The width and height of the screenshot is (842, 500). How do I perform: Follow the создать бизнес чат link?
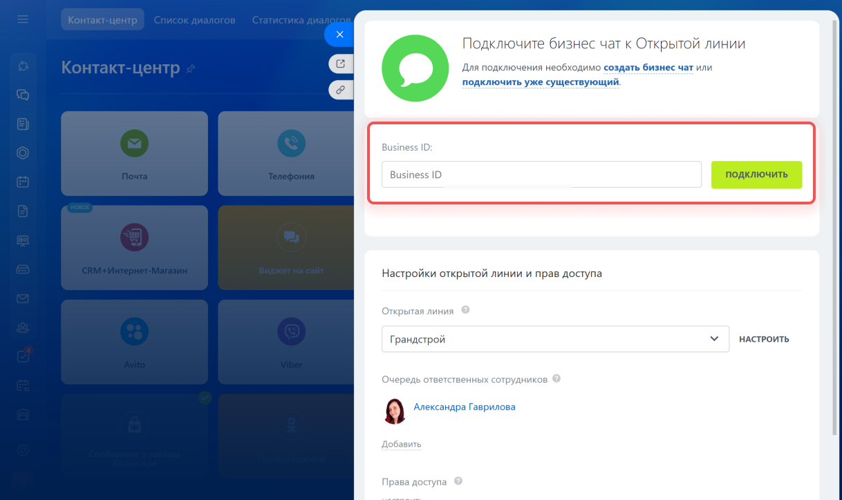pyautogui.click(x=648, y=68)
